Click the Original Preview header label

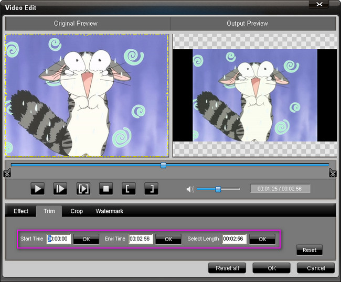(x=76, y=24)
